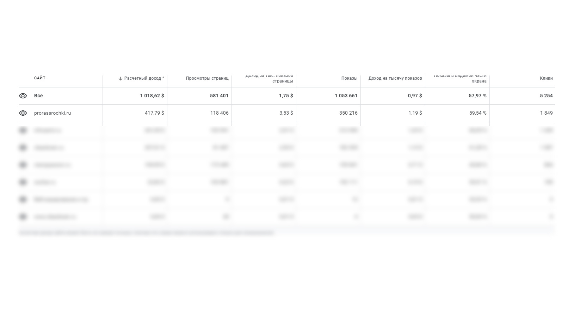This screenshot has width=574, height=310.
Task: Click the 59,54 % viewability cell
Action: click(478, 113)
